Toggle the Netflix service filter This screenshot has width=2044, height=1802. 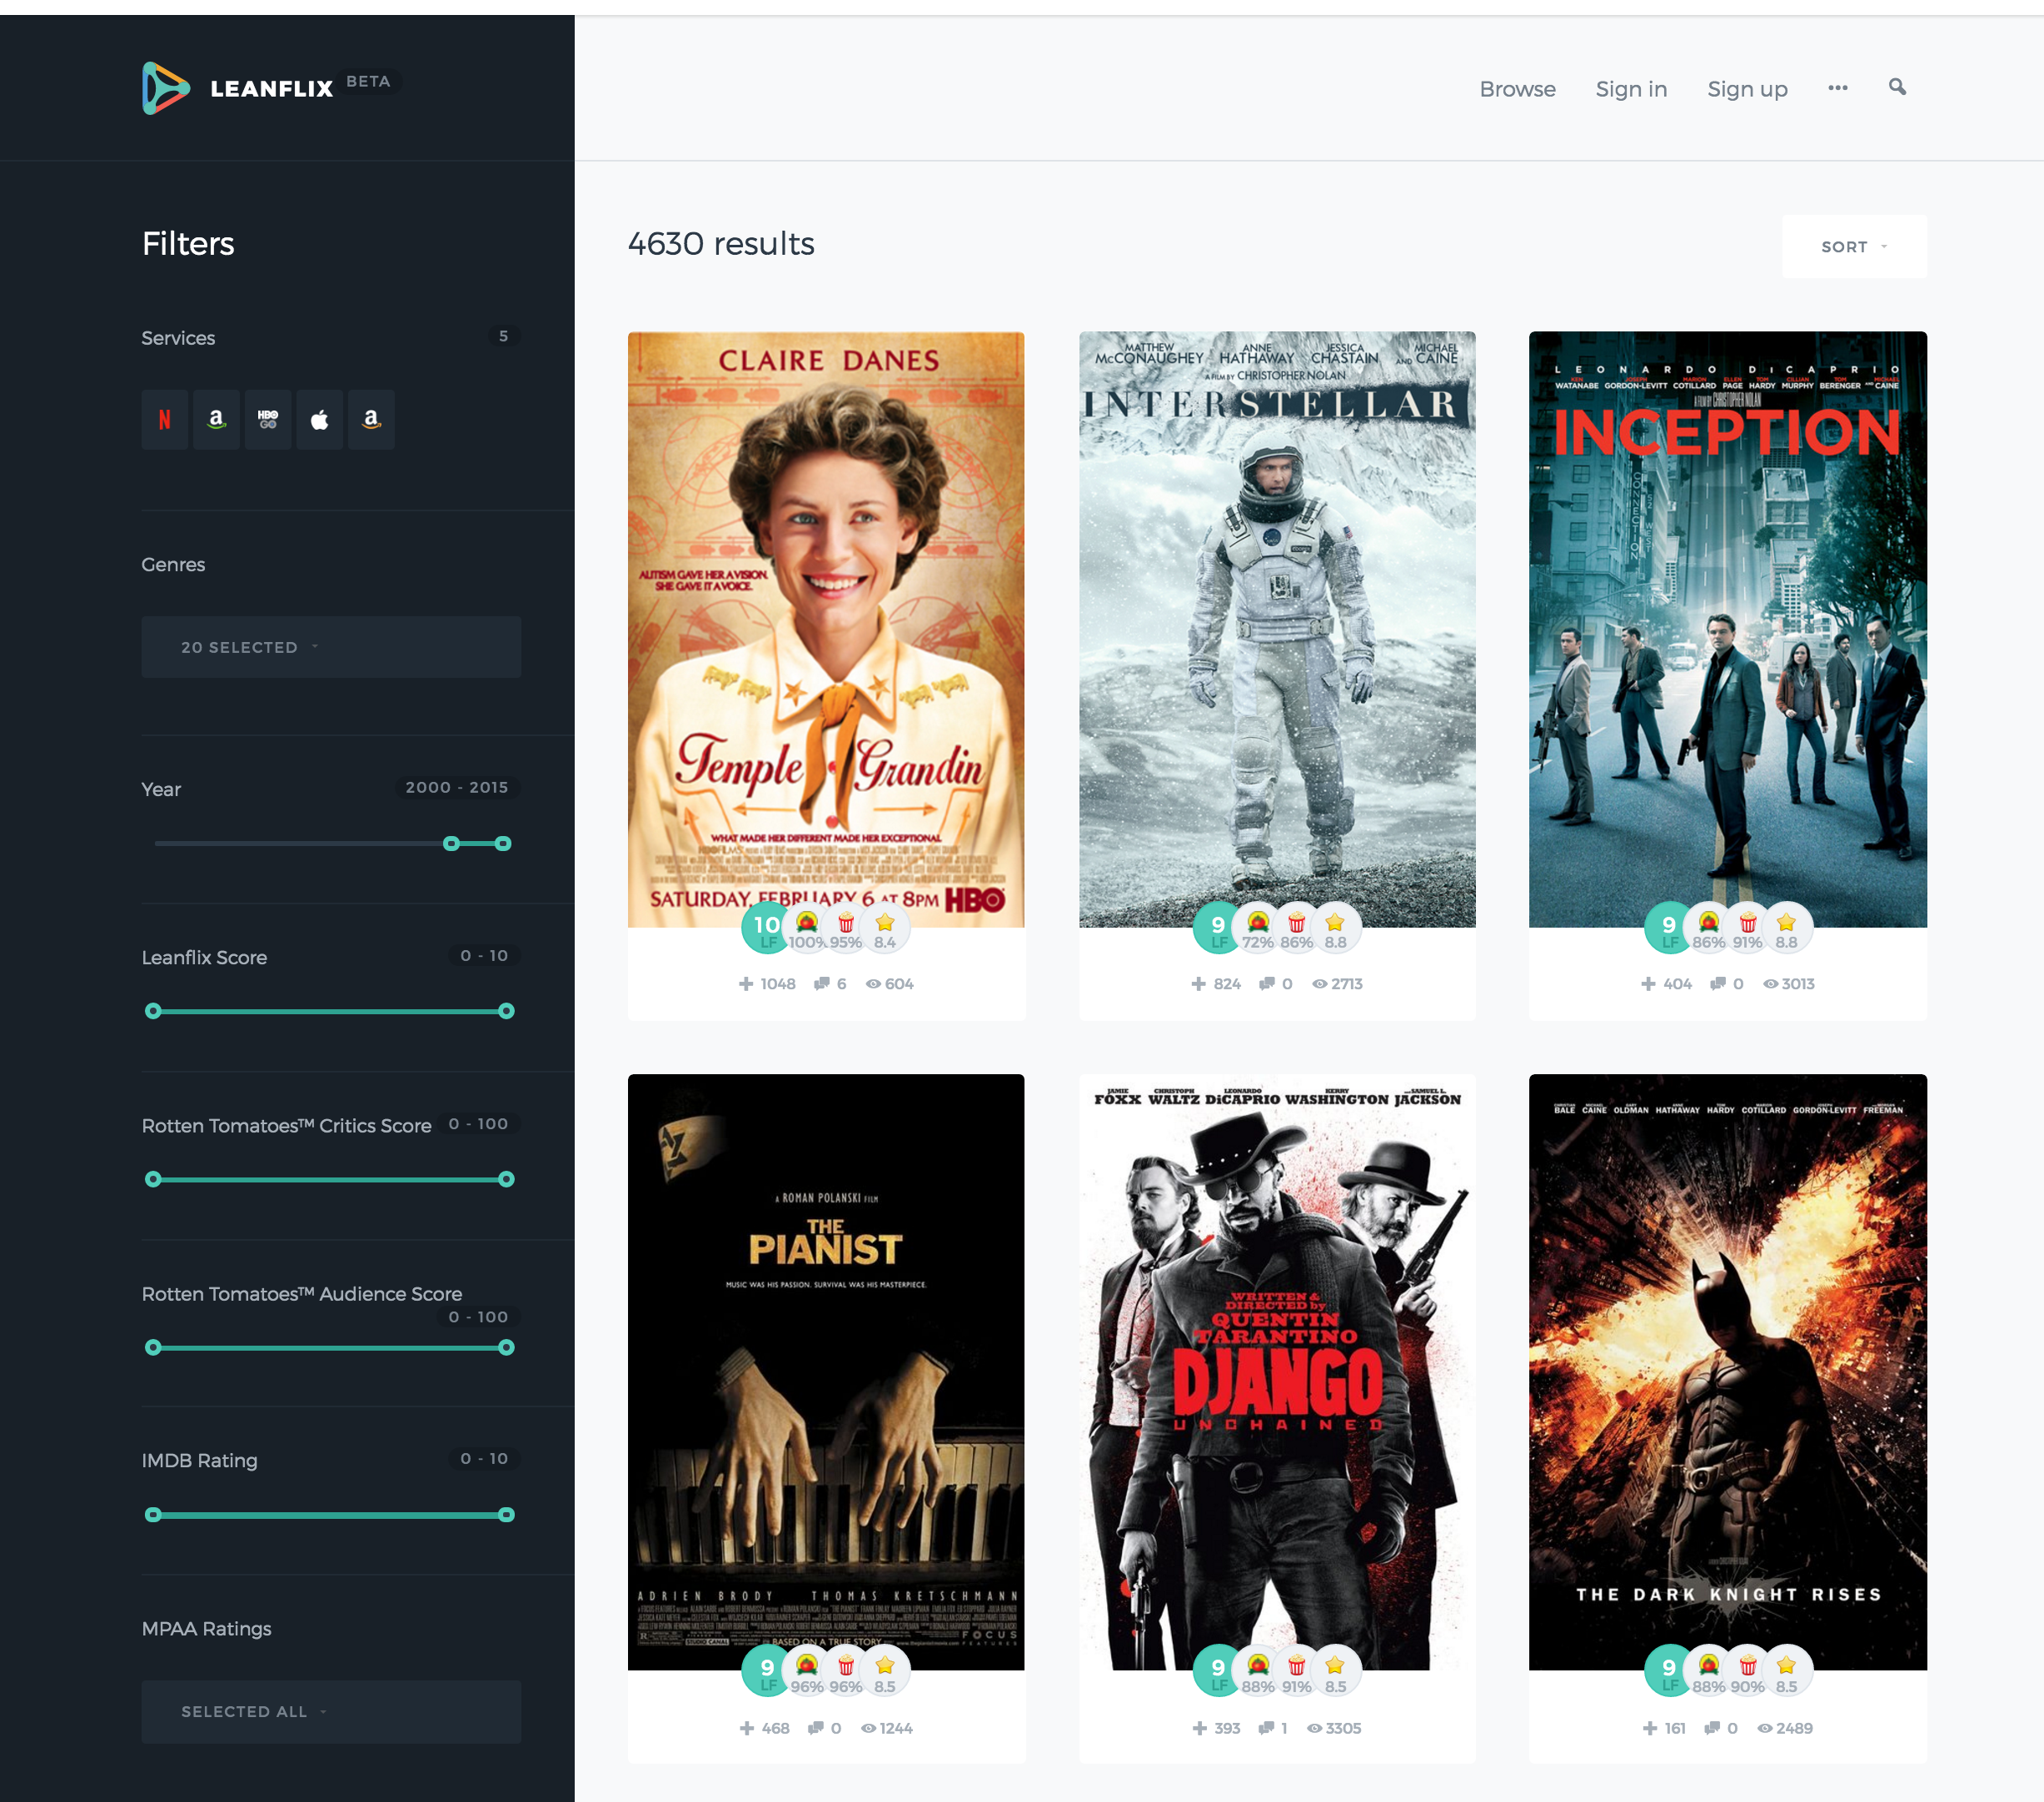pyautogui.click(x=165, y=420)
